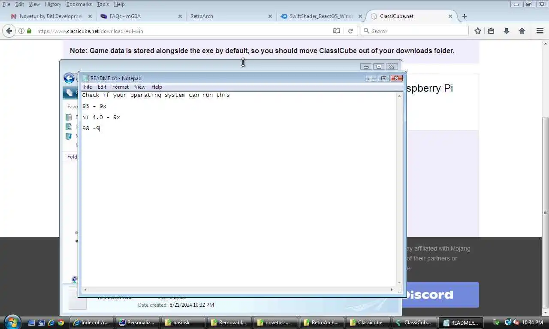Click at end of '98 -9' line

pos(100,129)
